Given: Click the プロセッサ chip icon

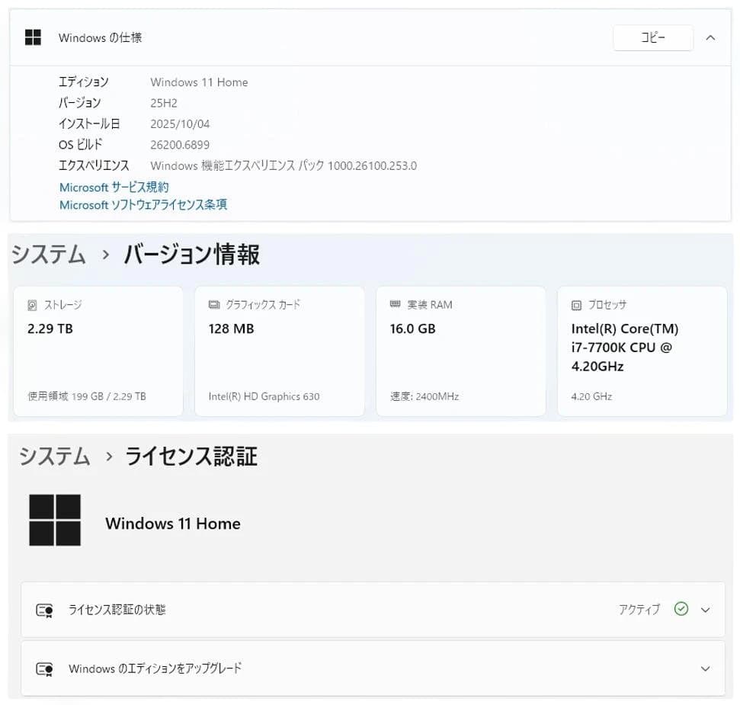Looking at the screenshot, I should 576,305.
